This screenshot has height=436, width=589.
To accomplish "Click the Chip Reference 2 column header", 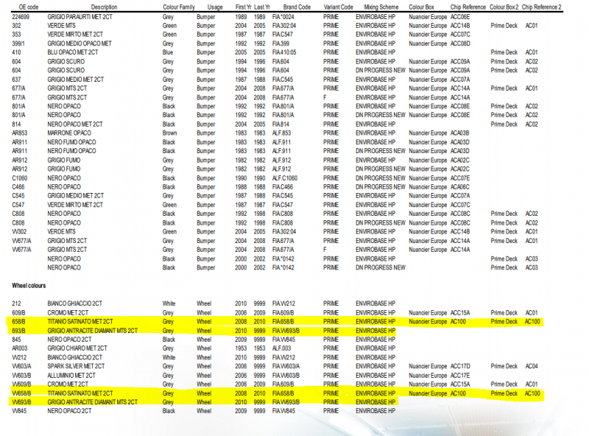I will (542, 7).
